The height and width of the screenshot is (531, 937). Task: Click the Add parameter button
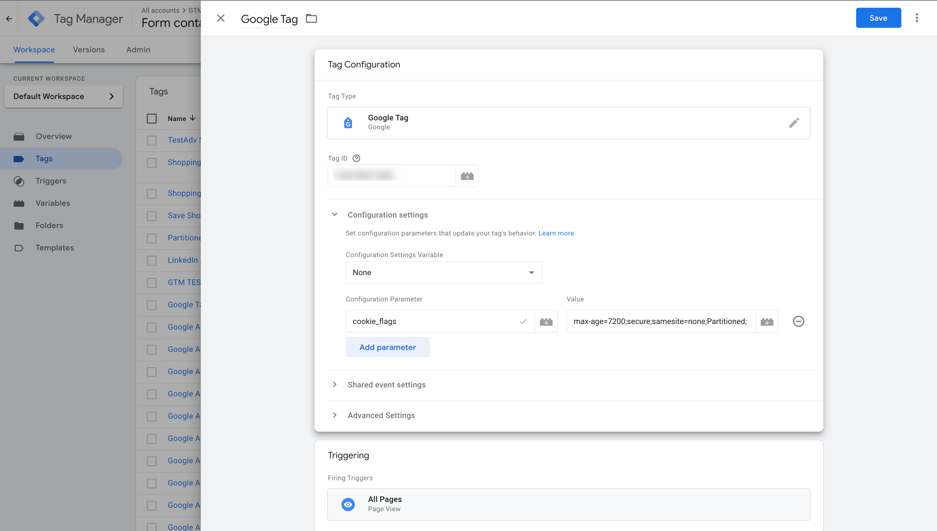[387, 347]
